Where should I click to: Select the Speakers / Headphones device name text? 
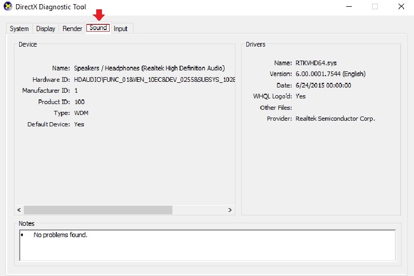[149, 68]
